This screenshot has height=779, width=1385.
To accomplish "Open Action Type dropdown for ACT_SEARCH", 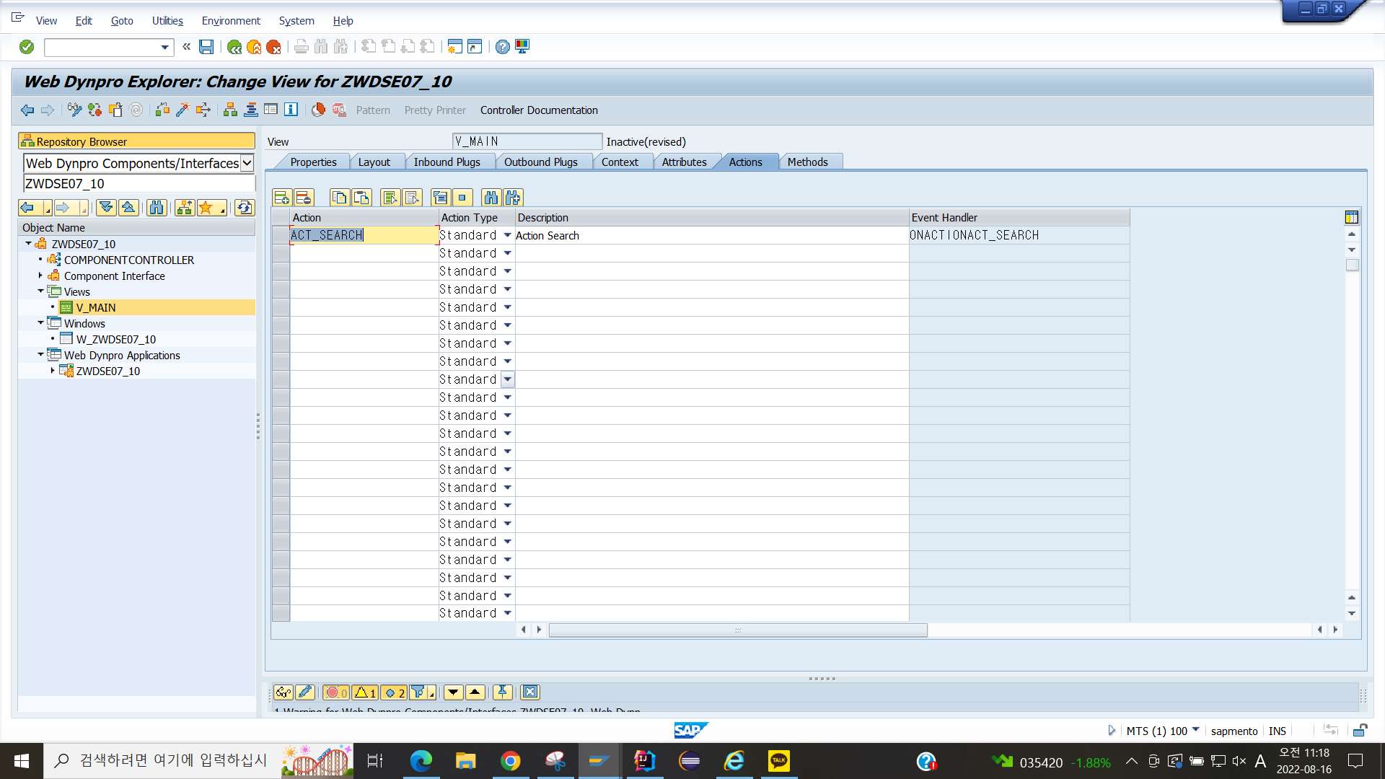I will click(x=507, y=235).
